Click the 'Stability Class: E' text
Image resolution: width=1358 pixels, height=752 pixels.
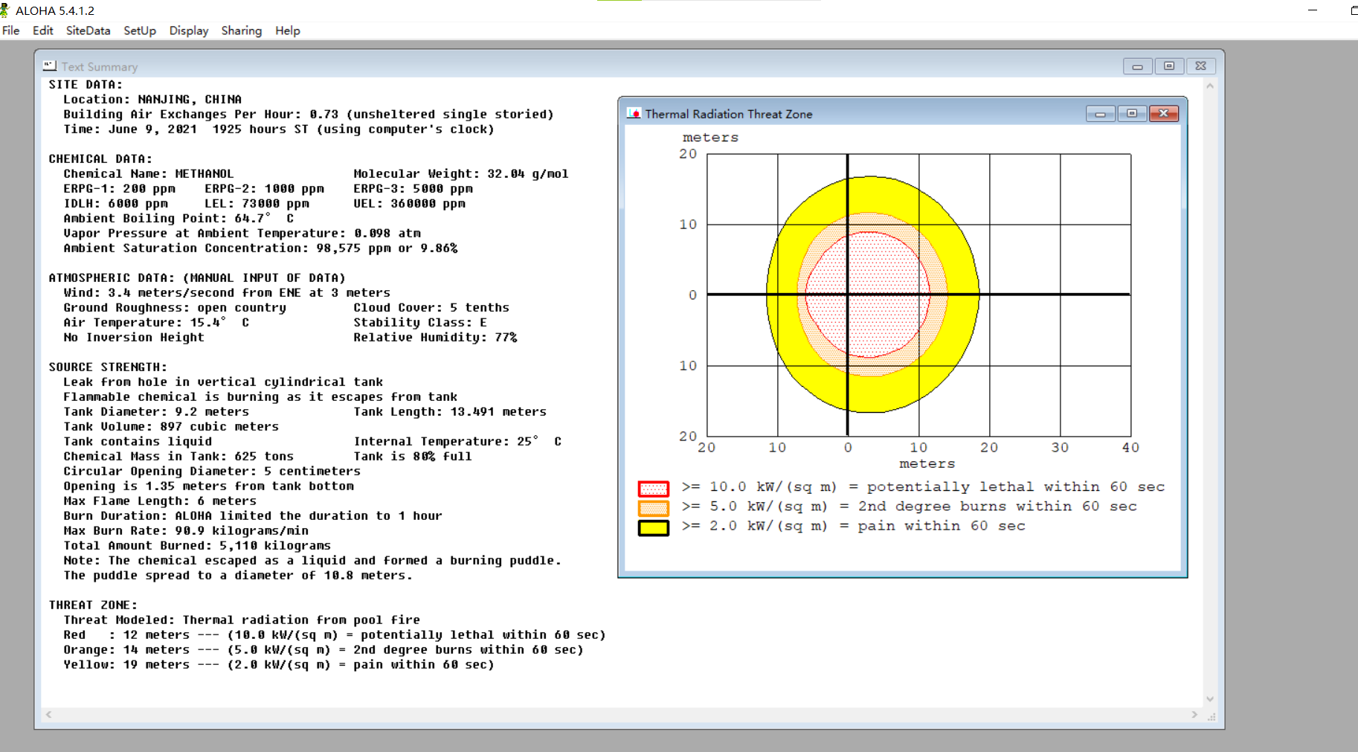pyautogui.click(x=420, y=323)
